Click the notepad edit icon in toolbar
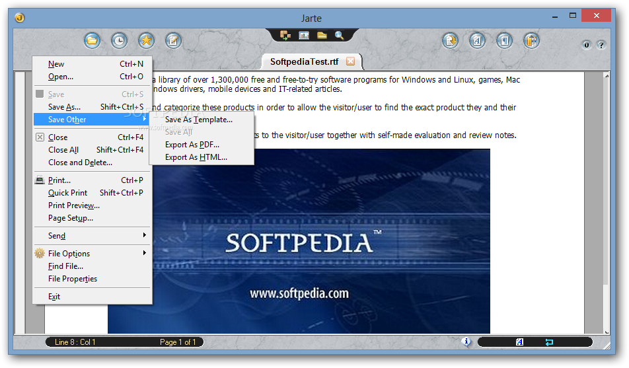Screen dimensions: 629x368 point(173,40)
